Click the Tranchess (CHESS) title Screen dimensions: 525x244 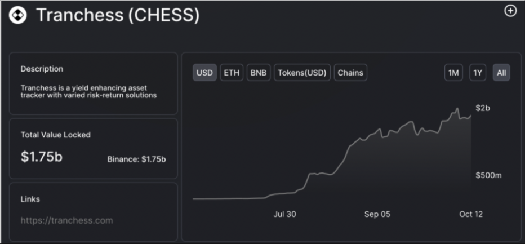point(118,15)
